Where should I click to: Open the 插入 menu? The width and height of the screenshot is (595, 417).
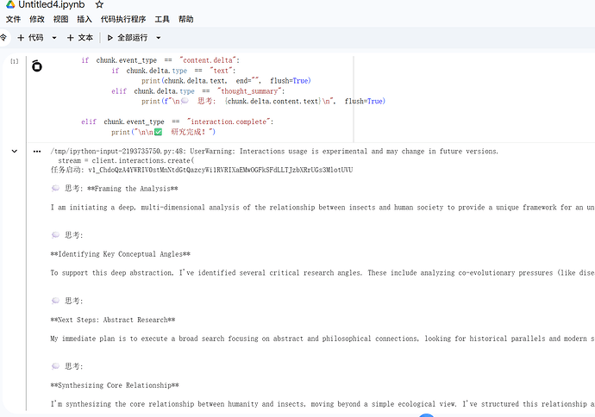[85, 19]
